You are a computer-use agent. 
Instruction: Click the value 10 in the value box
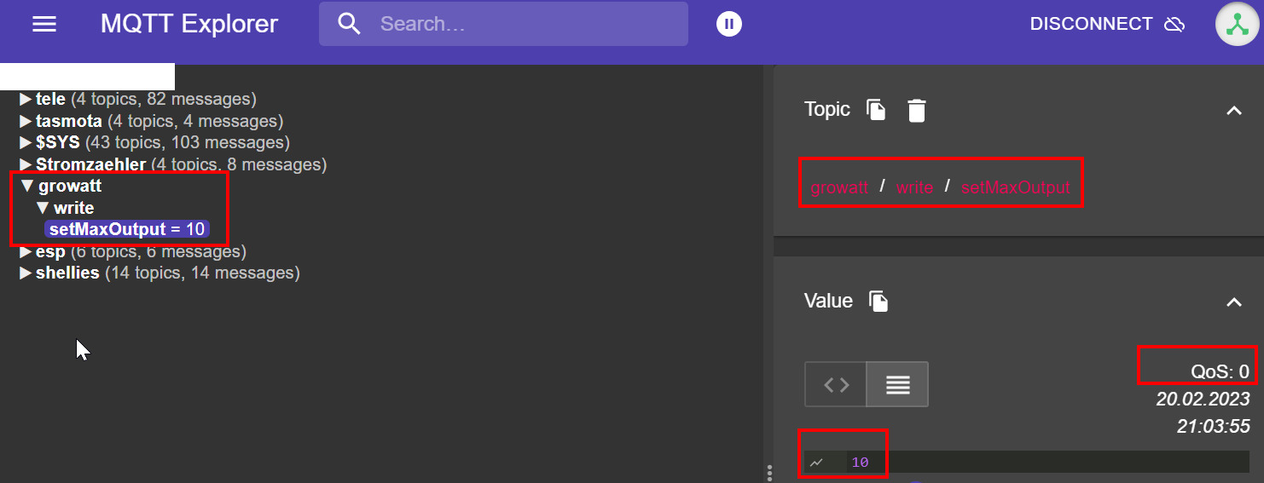(860, 463)
